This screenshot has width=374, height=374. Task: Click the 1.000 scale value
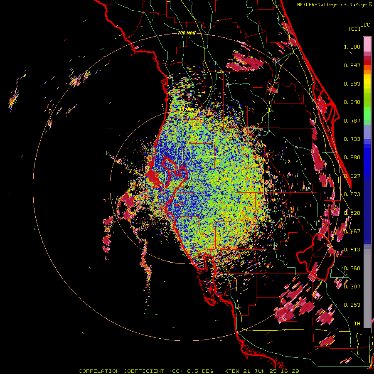point(352,47)
